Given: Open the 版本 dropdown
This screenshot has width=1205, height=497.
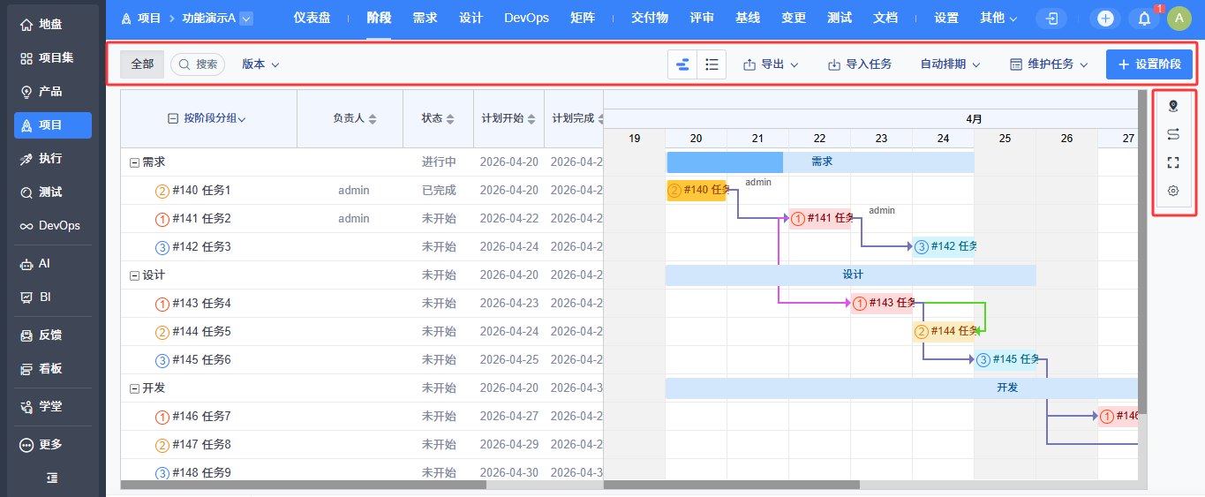Looking at the screenshot, I should point(260,64).
